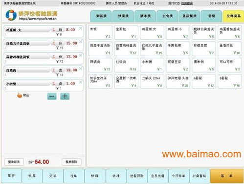Remove 鸡蛋面 大 with its X icon
The width and height of the screenshot is (244, 184).
[81, 28]
